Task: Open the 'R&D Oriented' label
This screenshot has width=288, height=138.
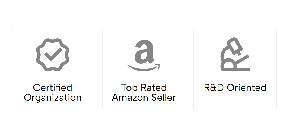Action: coord(235,88)
